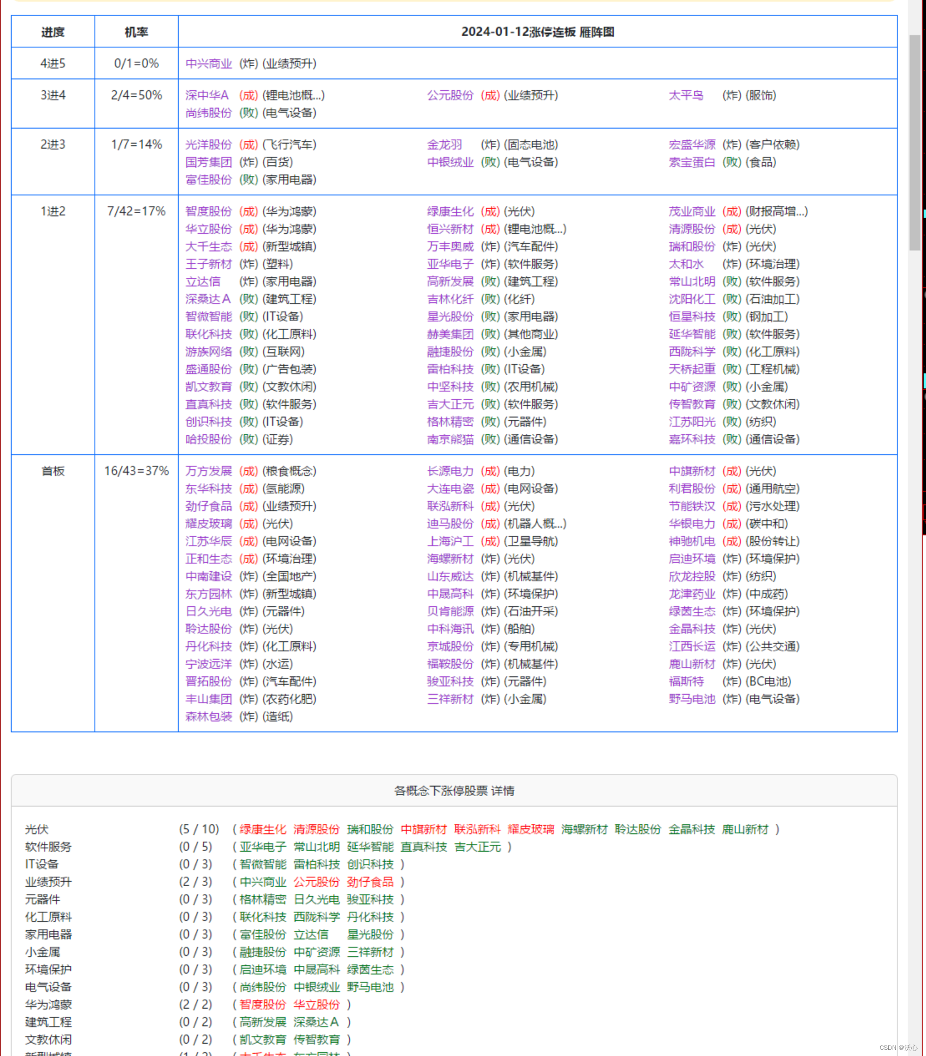Open 万方发展 first-board stock

point(209,471)
